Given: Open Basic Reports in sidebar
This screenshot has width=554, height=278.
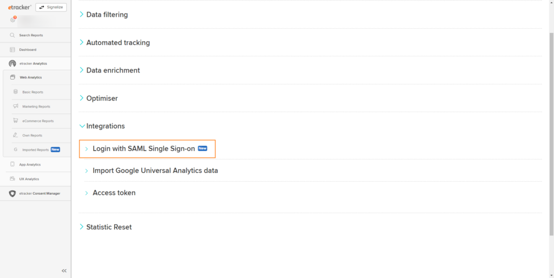Looking at the screenshot, I should [x=32, y=92].
